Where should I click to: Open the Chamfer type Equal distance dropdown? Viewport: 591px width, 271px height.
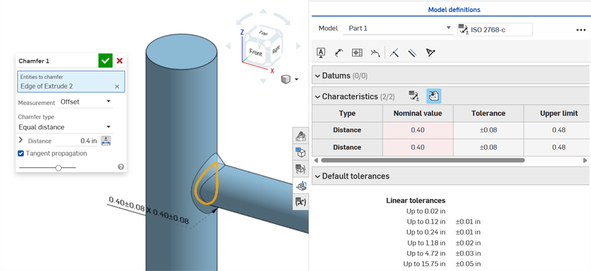coord(65,127)
